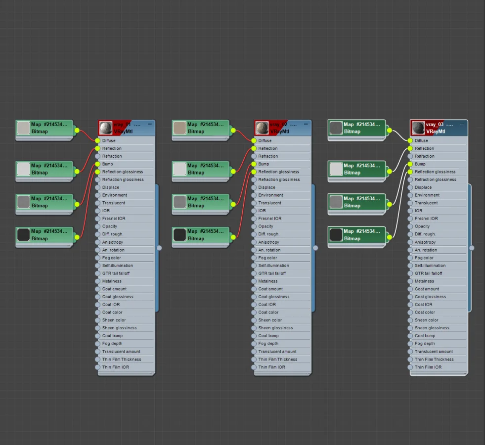485x445 pixels.
Task: Click 'Thin Film IOR' label in vray_03
Action: 428,367
